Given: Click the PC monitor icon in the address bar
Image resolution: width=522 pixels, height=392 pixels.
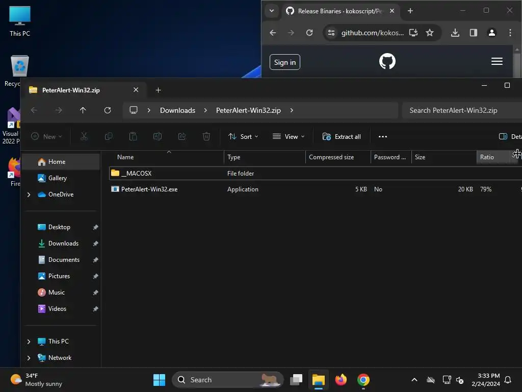Looking at the screenshot, I should 134,110.
